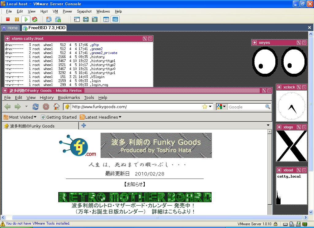Click the VMware console vertical scrollbar thumb
The width and height of the screenshot is (314, 228).
(x=311, y=104)
